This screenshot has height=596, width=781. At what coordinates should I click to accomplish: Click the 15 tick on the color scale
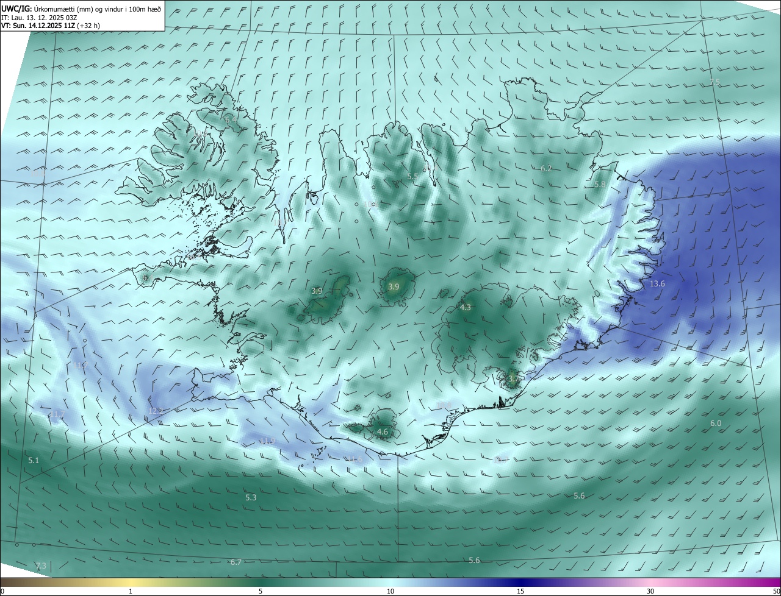[x=520, y=592]
